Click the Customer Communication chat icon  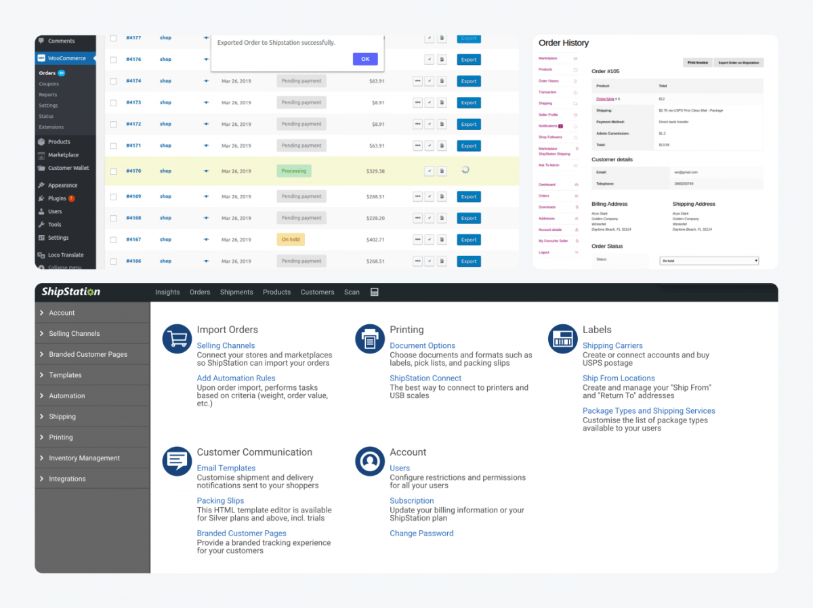coord(178,461)
